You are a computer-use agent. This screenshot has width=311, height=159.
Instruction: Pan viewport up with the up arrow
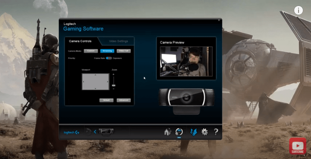pos(95,75)
